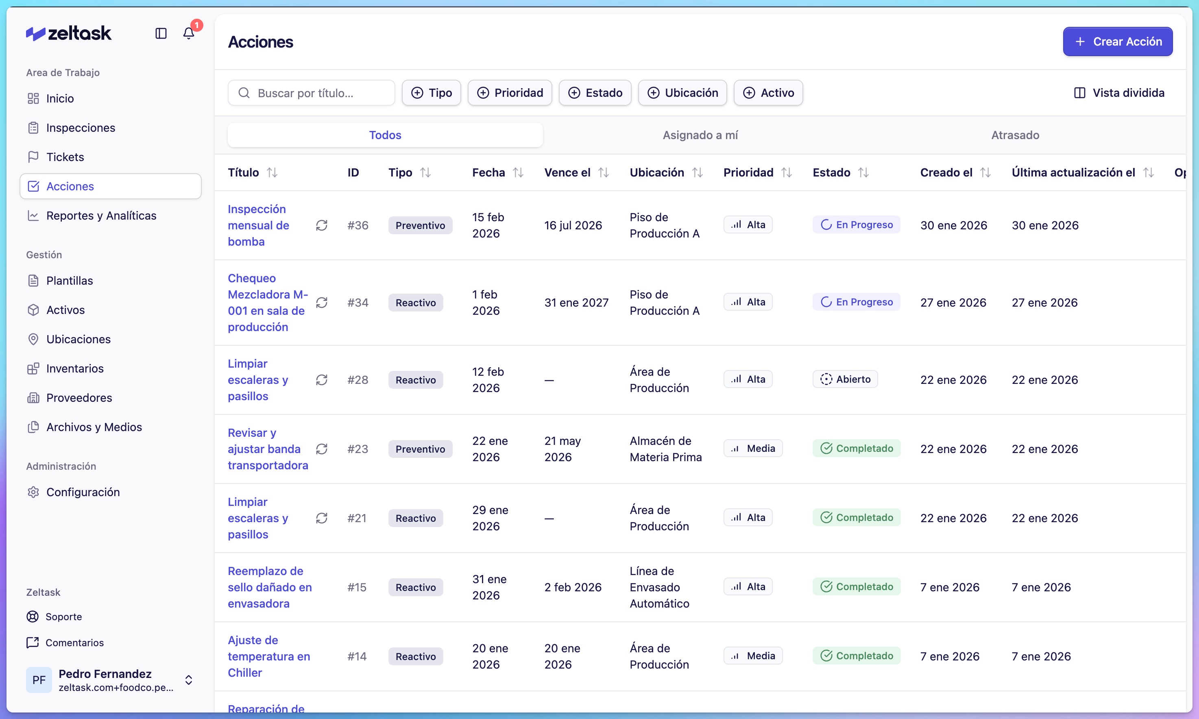Image resolution: width=1199 pixels, height=719 pixels.
Task: Sort by the Tipo column
Action: click(409, 172)
